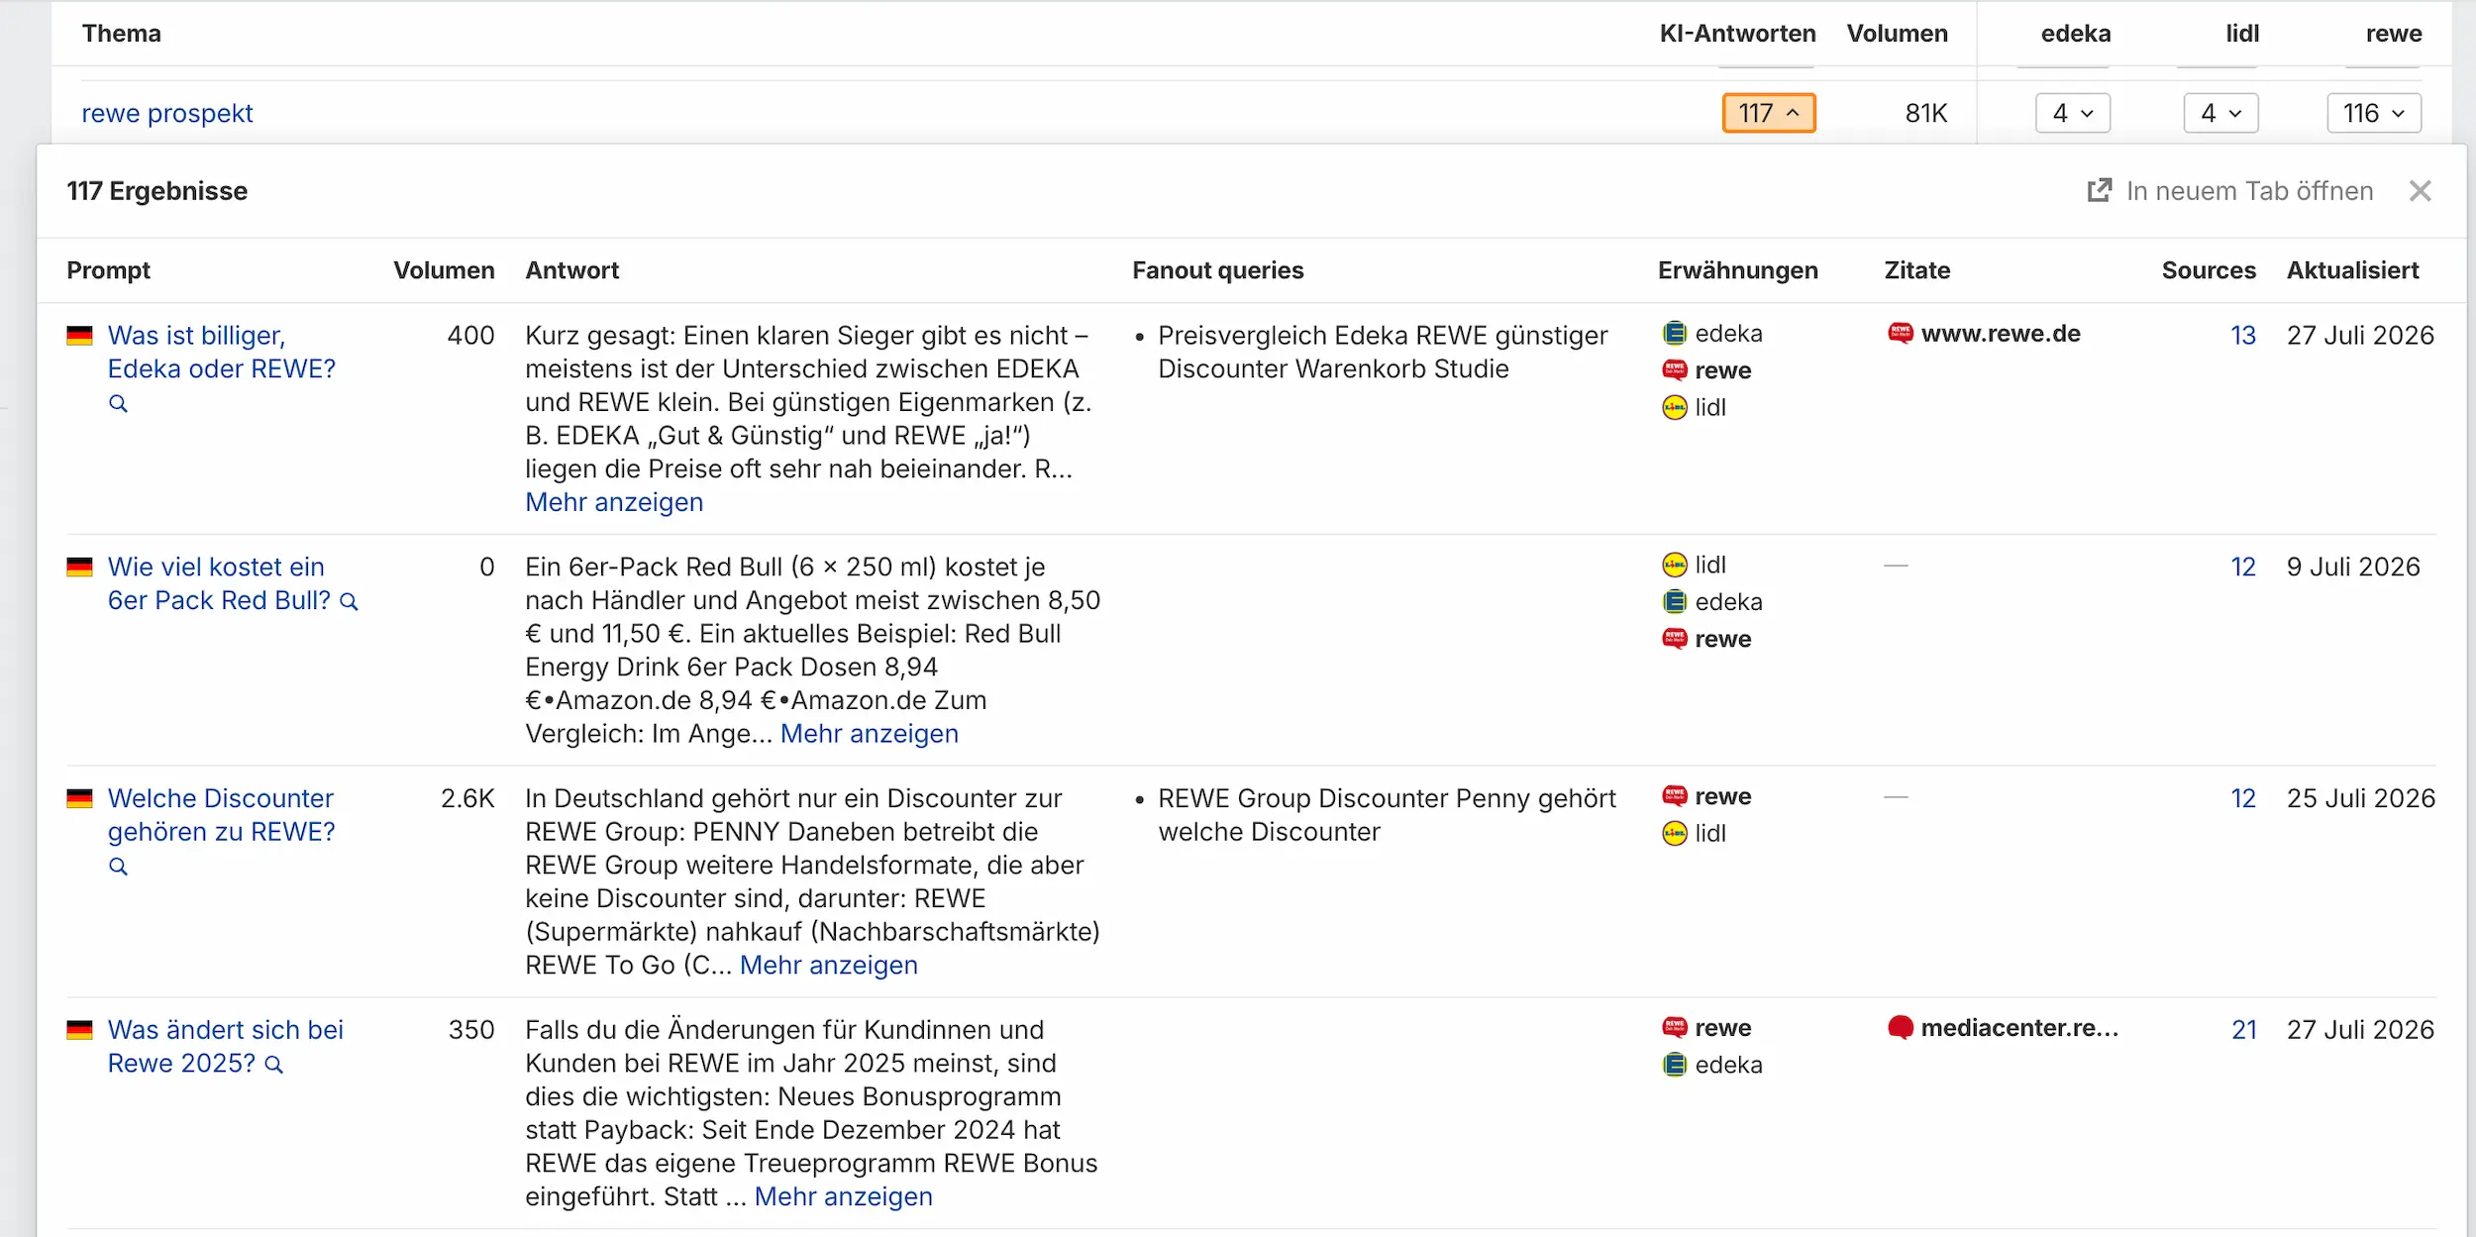Screen dimensions: 2476x1237
Task: Click the 'Prompt' column header
Action: point(109,270)
